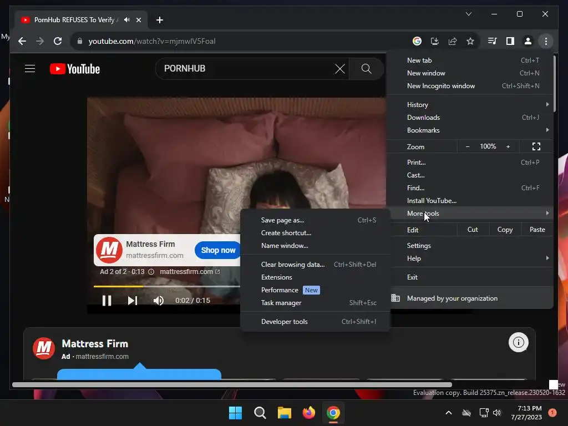Select Cast menu item

[x=469, y=175]
